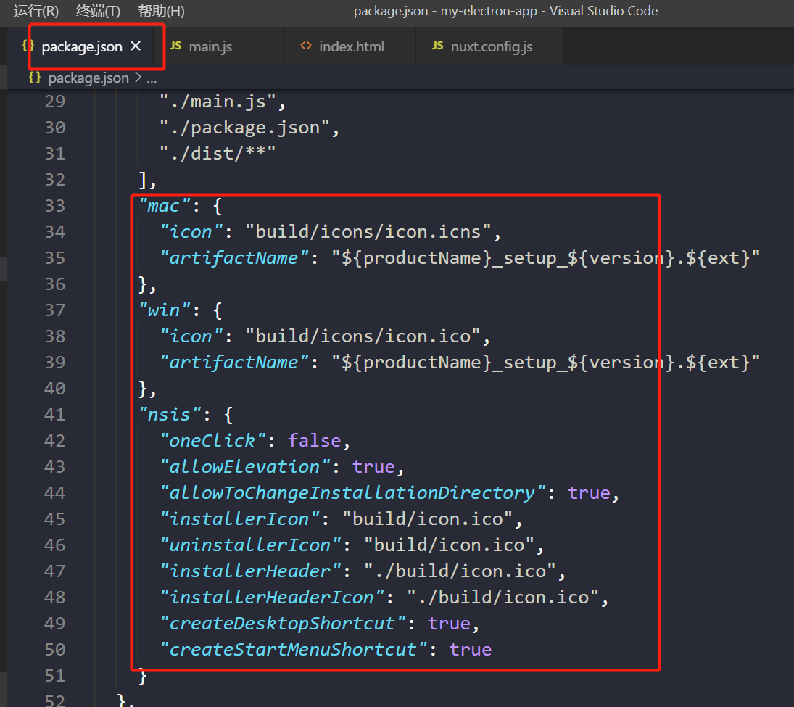Click package.json in the breadcrumb
Image resolution: width=794 pixels, height=707 pixels.
click(x=88, y=78)
